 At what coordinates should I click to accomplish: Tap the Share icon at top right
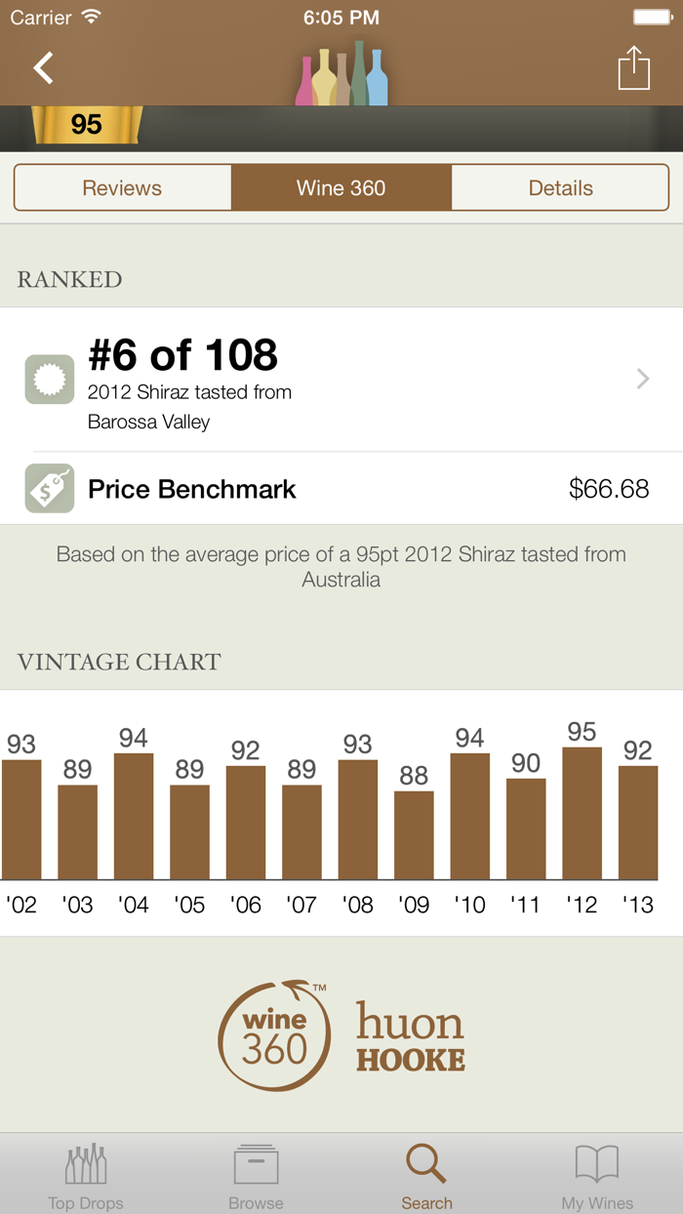pyautogui.click(x=634, y=68)
